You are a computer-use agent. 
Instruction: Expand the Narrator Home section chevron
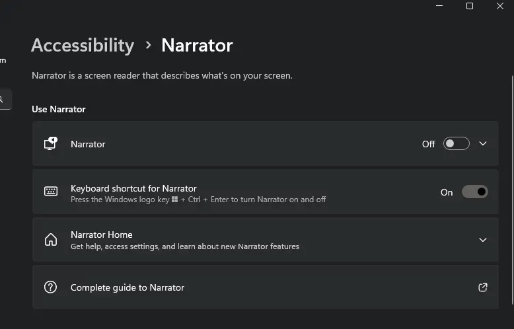(x=483, y=240)
